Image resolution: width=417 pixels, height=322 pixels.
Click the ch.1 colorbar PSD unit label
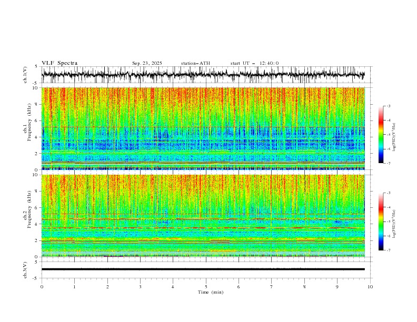click(x=394, y=137)
